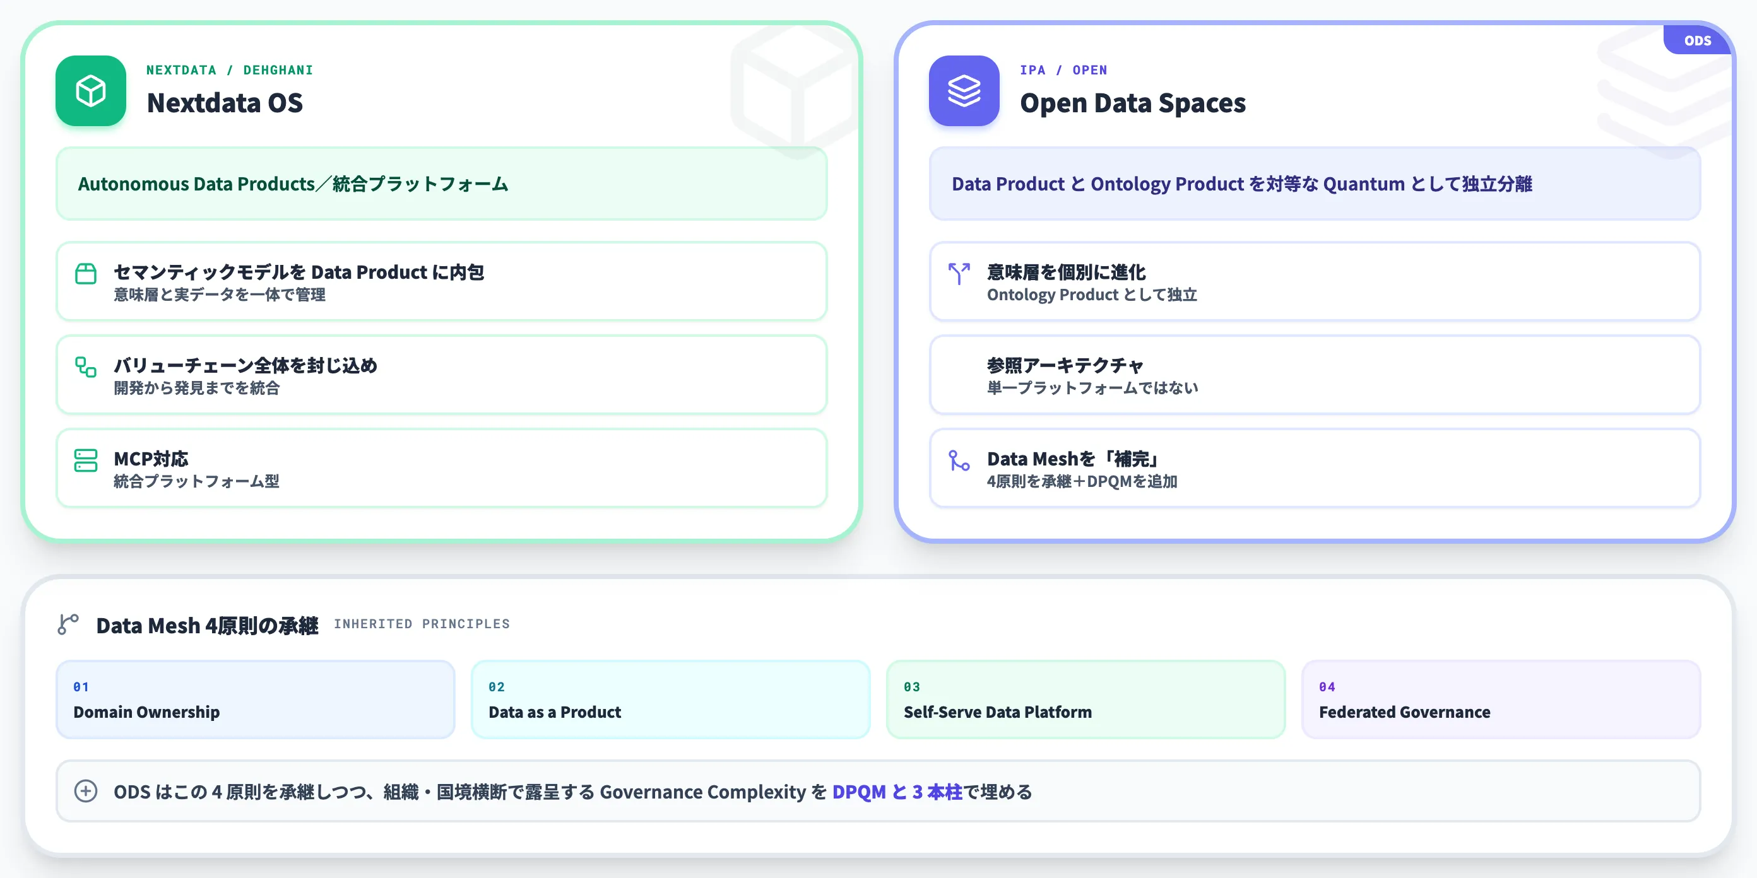Click the 4原則を承継＋DPQMを追加 subtitle
This screenshot has height=878, width=1757.
pyautogui.click(x=1082, y=482)
